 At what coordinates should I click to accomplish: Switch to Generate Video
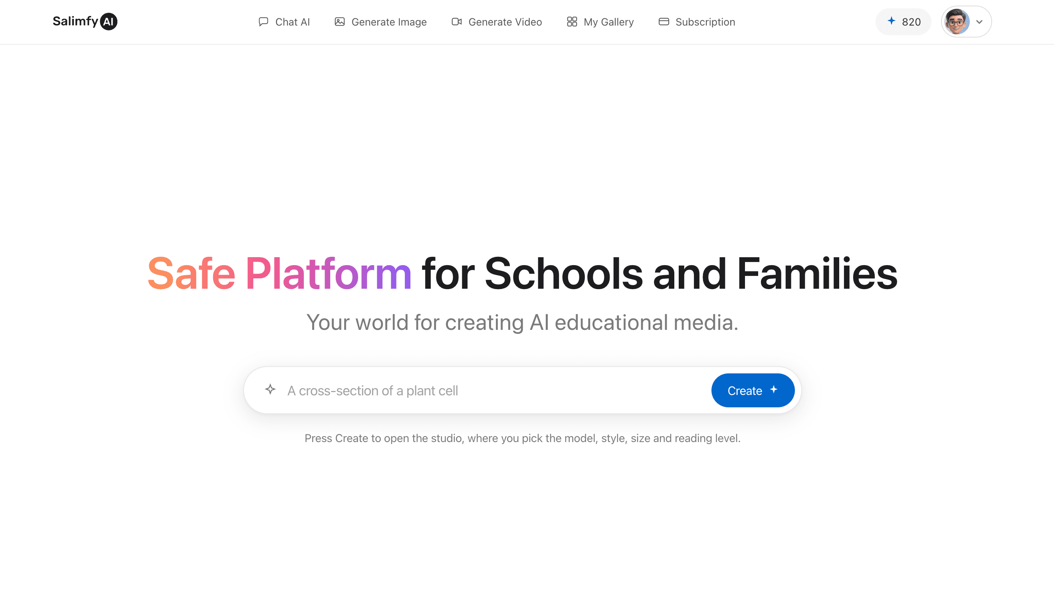(x=497, y=22)
